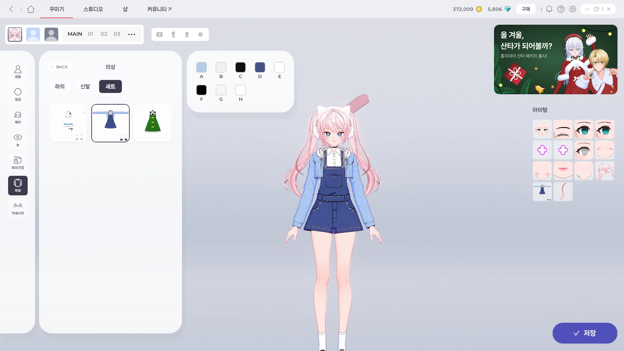
Task: Click the 구매 (purchase) button
Action: click(x=526, y=9)
